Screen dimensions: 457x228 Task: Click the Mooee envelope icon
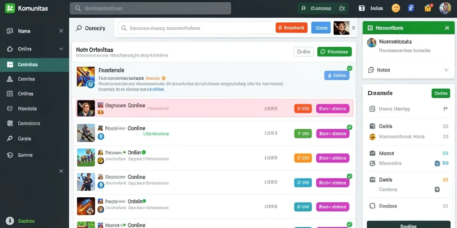pyautogui.click(x=372, y=153)
